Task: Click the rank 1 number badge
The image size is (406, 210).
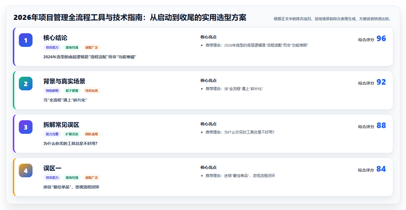Action: point(26,40)
